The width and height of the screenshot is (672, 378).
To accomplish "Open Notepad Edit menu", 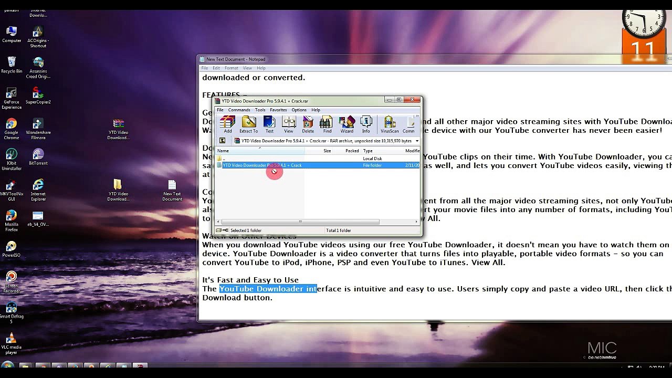I will (216, 68).
